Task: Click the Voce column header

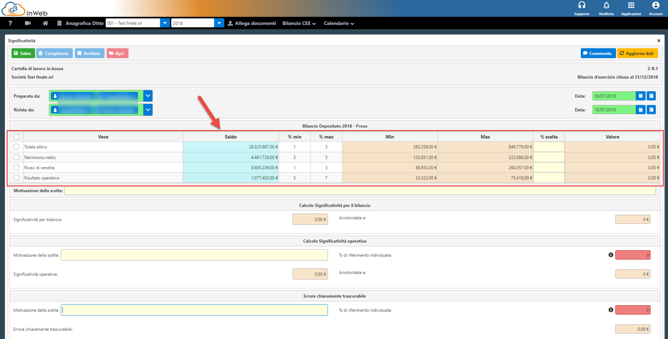Action: click(x=103, y=137)
